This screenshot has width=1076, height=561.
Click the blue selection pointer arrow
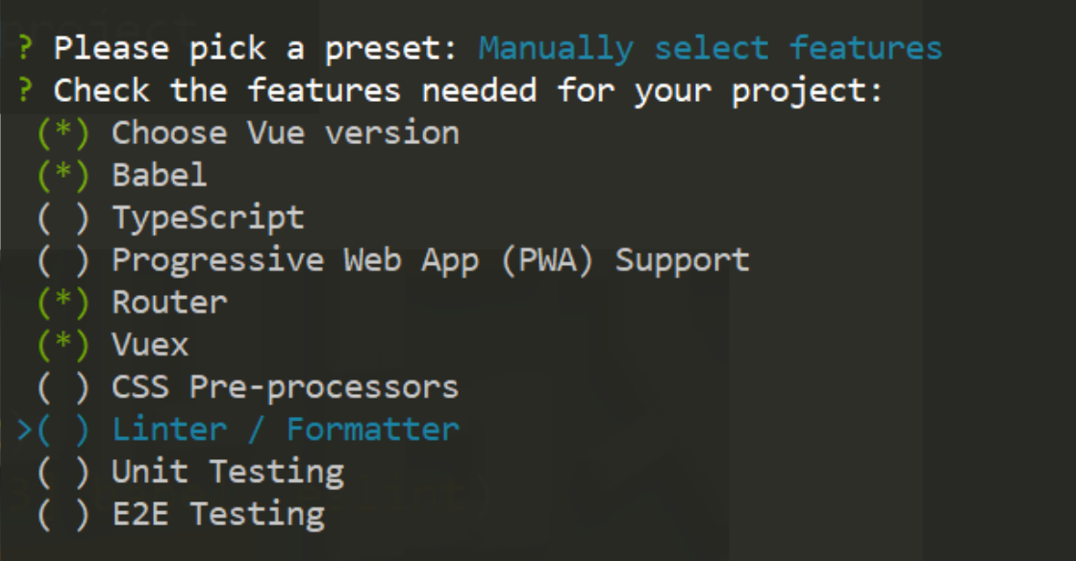coord(25,429)
